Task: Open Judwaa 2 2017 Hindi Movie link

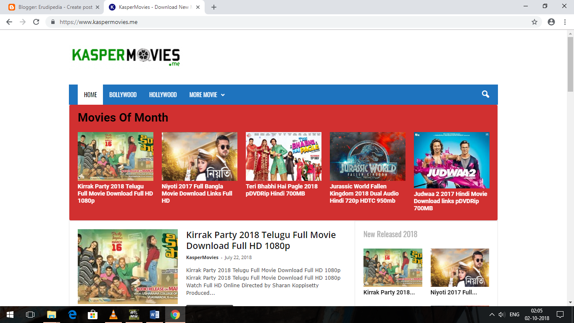Action: (450, 201)
